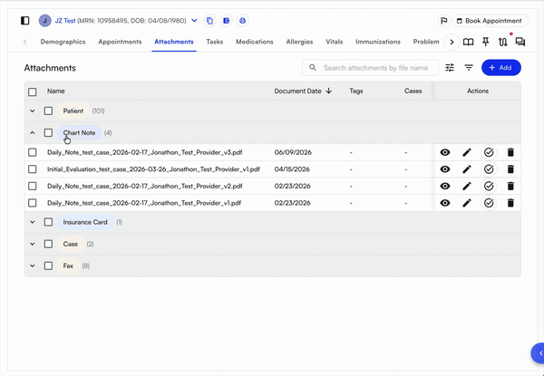Switch to the Tasks tab
This screenshot has height=376, width=544.
tap(214, 42)
